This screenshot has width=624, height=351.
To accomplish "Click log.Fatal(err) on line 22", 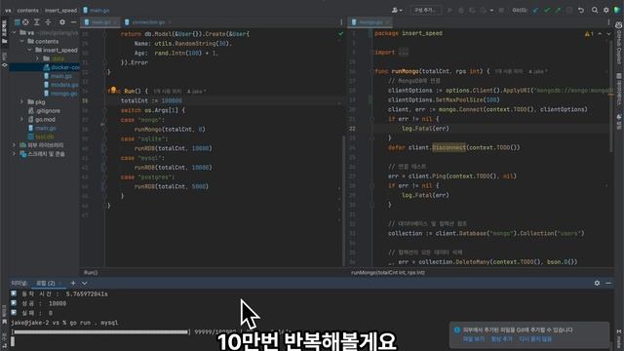I will [425, 129].
